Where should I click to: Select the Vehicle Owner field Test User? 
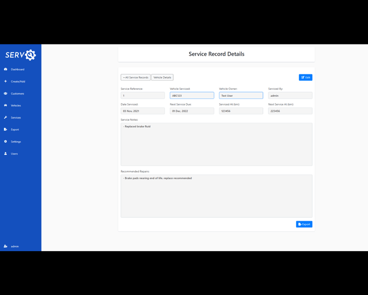click(x=241, y=96)
